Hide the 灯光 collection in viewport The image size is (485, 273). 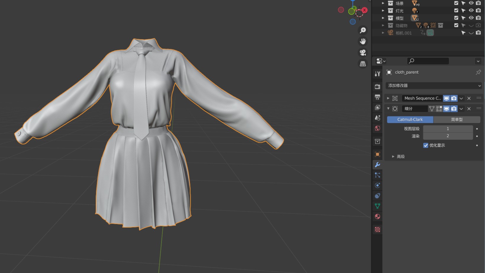pyautogui.click(x=471, y=11)
